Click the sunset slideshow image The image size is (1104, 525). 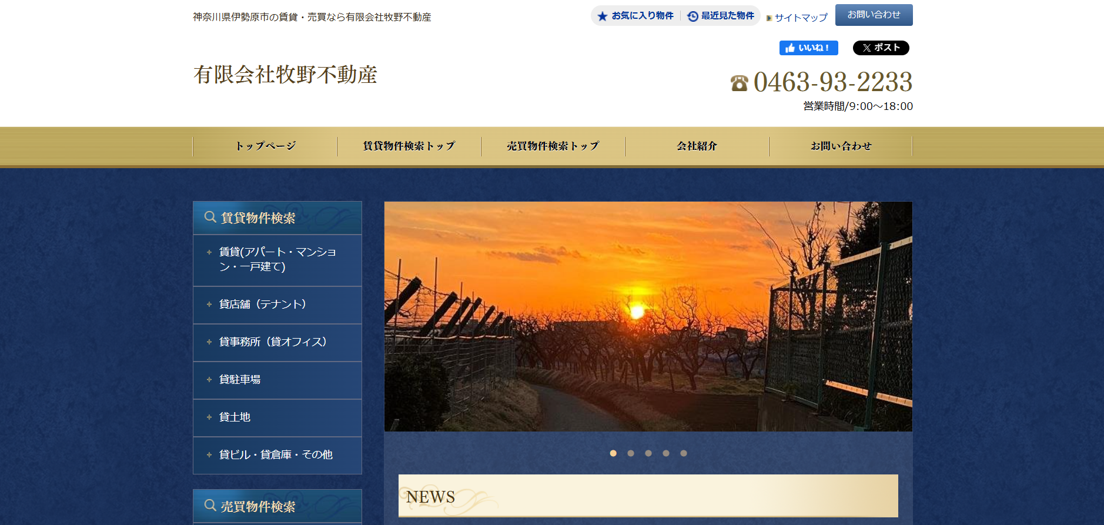coord(648,316)
